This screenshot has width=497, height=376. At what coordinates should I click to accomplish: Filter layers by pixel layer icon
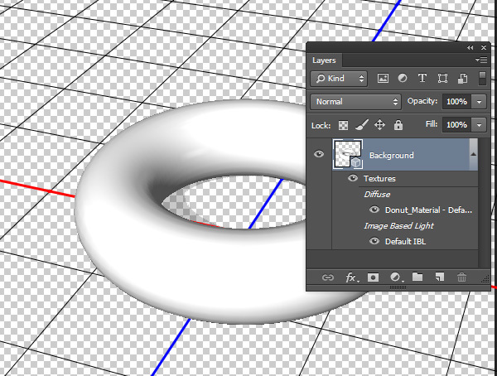coord(383,79)
